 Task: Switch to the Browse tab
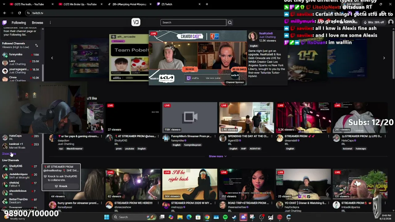coord(37,23)
